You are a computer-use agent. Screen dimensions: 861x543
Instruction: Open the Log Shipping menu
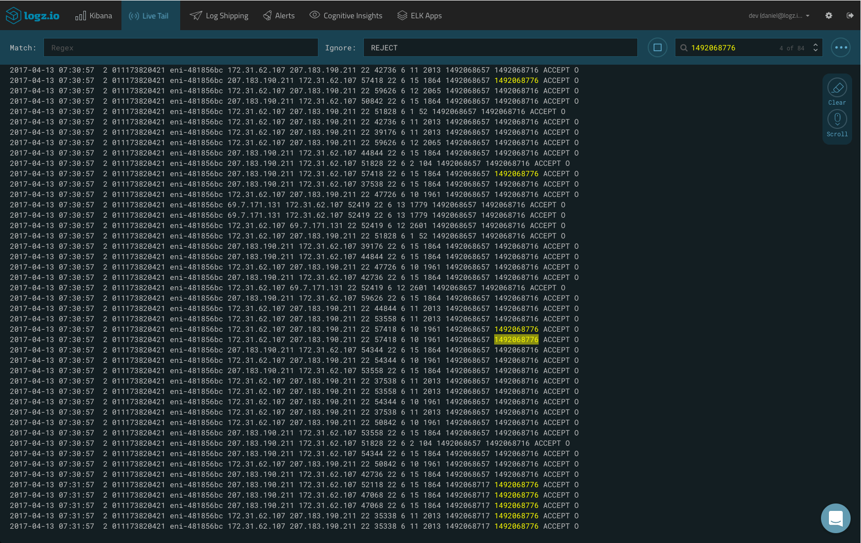pyautogui.click(x=219, y=16)
